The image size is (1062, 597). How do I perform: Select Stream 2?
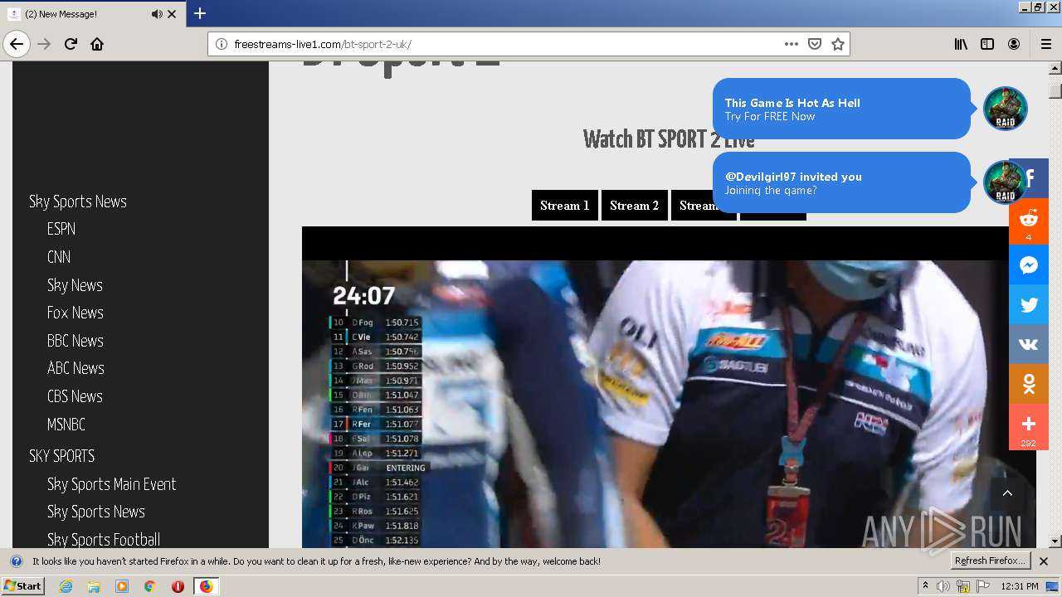[635, 206]
